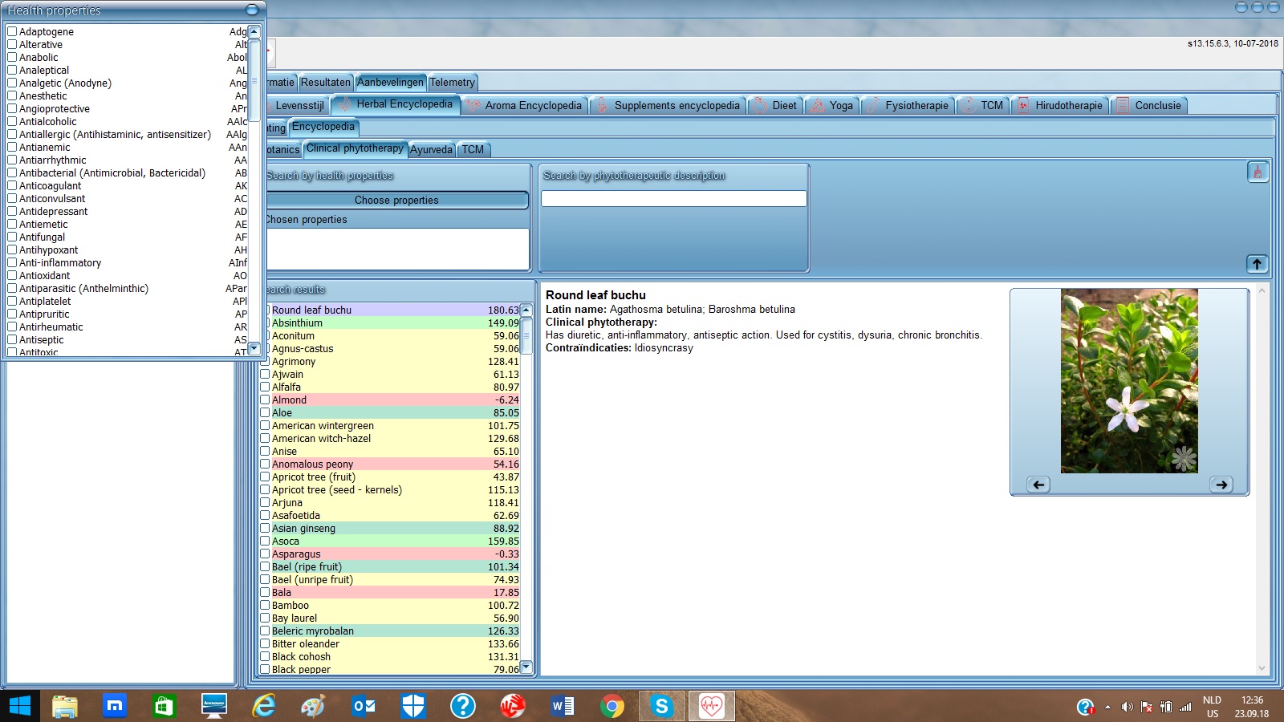Collapse the Health properties panel
Viewport: 1284px width, 722px height.
(252, 10)
